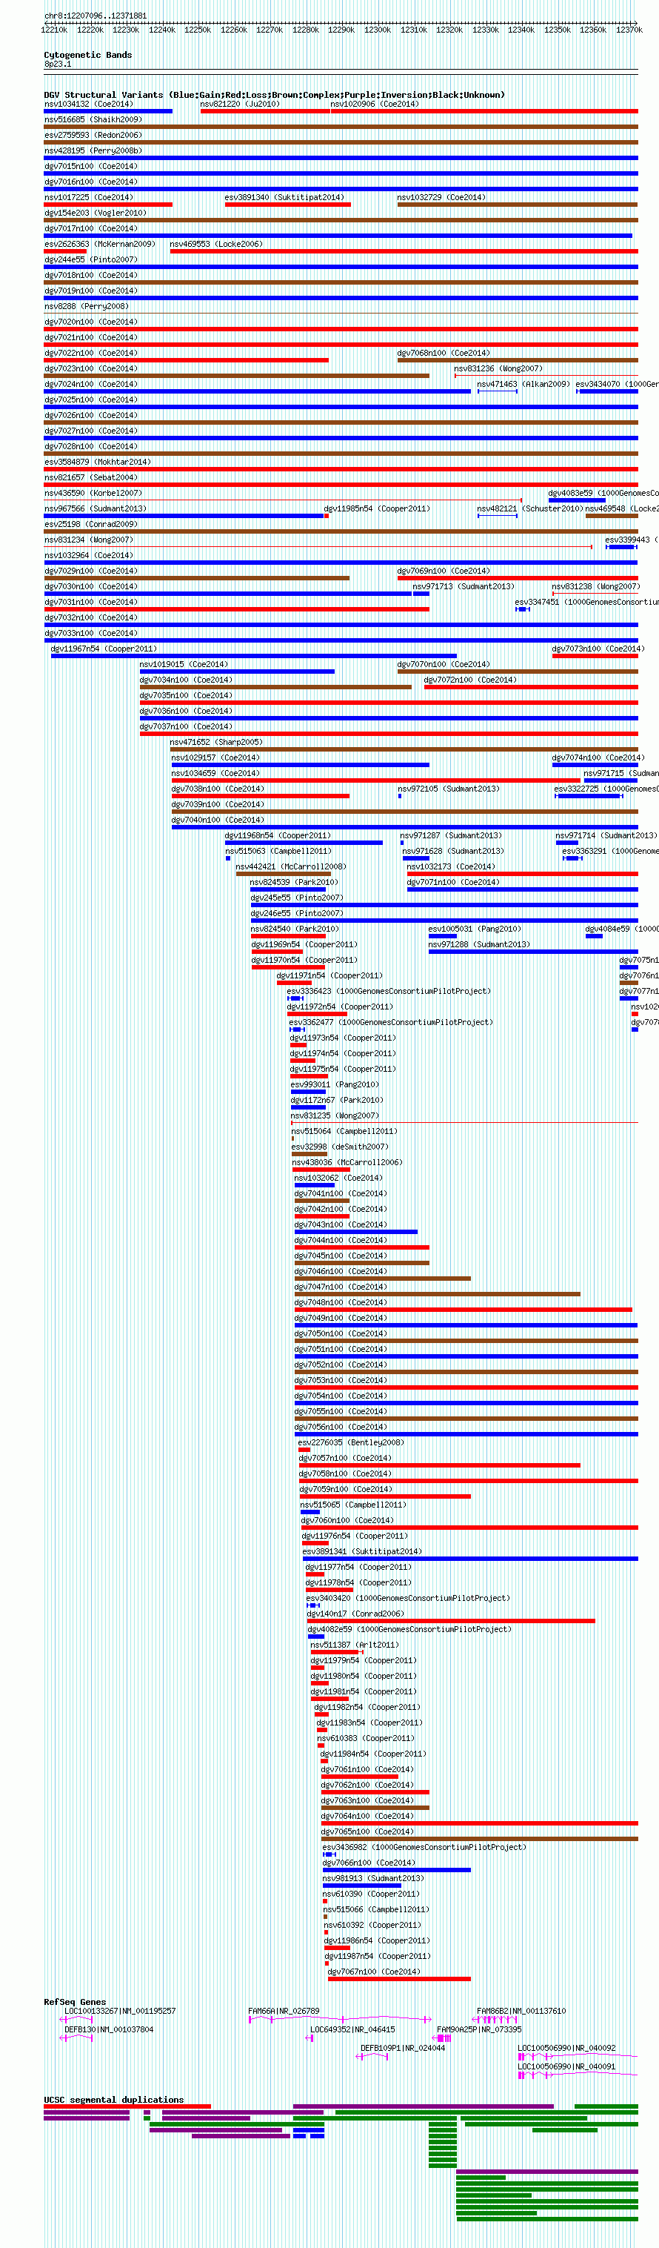Select nsv8288 (Perry2008) variant
Screen dimensions: 659x2248
pos(87,306)
